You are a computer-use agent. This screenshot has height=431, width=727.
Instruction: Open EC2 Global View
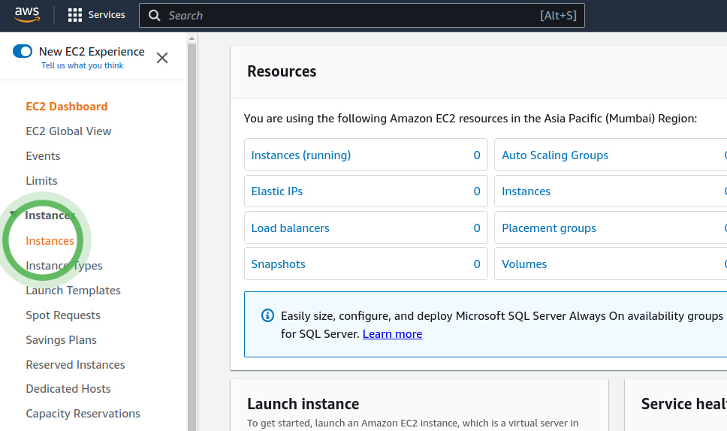click(x=68, y=131)
